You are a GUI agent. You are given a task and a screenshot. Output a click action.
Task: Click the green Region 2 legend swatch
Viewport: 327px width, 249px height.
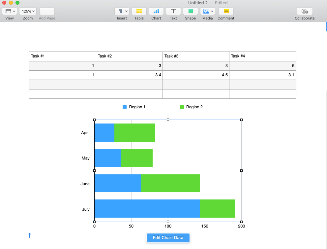(x=182, y=107)
